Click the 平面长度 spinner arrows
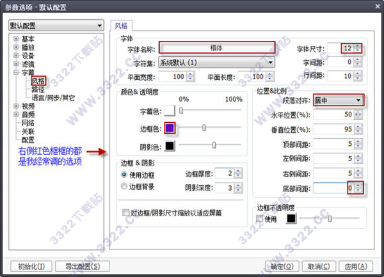The width and height of the screenshot is (384, 277). tap(270, 76)
